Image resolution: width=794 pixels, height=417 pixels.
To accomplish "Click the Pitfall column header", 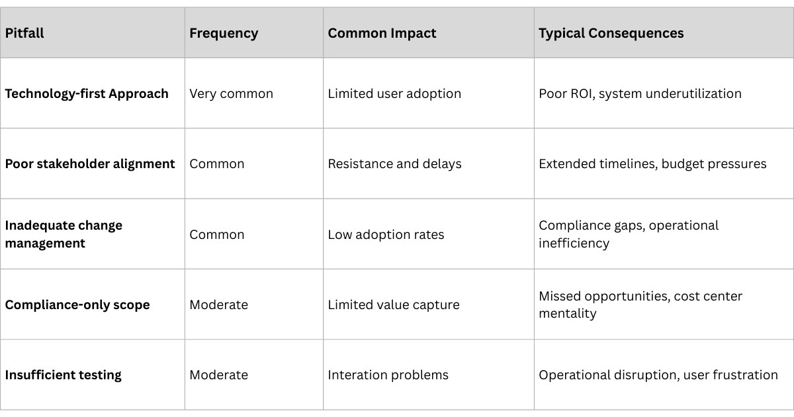I will (x=24, y=33).
